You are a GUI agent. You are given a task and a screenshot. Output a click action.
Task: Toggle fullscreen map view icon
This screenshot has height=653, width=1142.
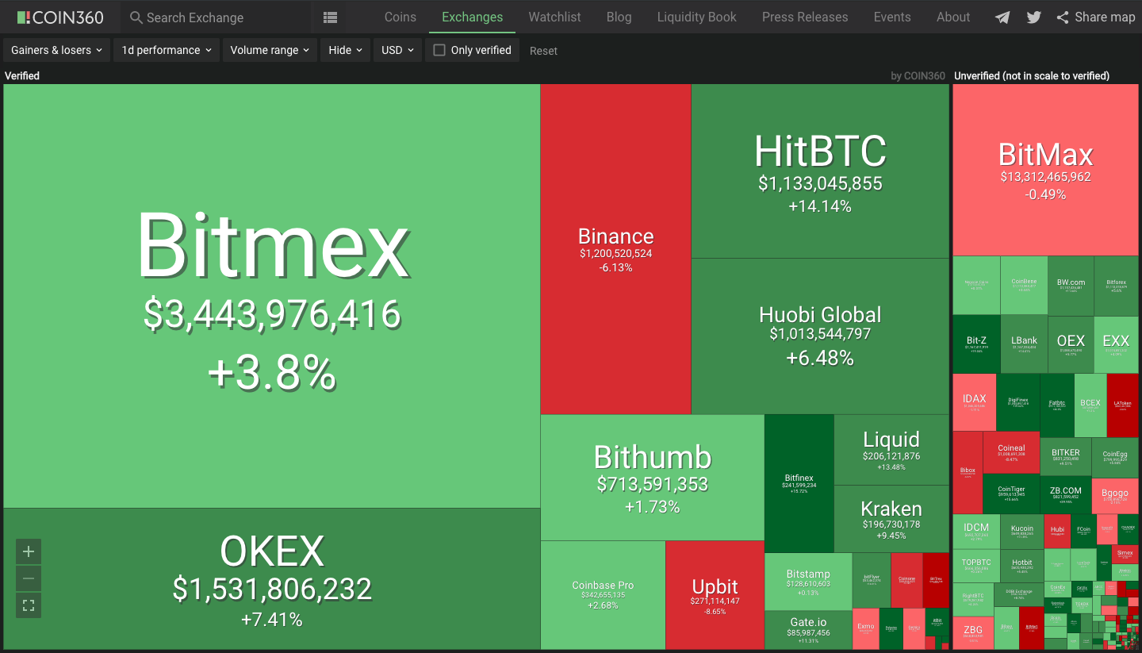pos(29,605)
